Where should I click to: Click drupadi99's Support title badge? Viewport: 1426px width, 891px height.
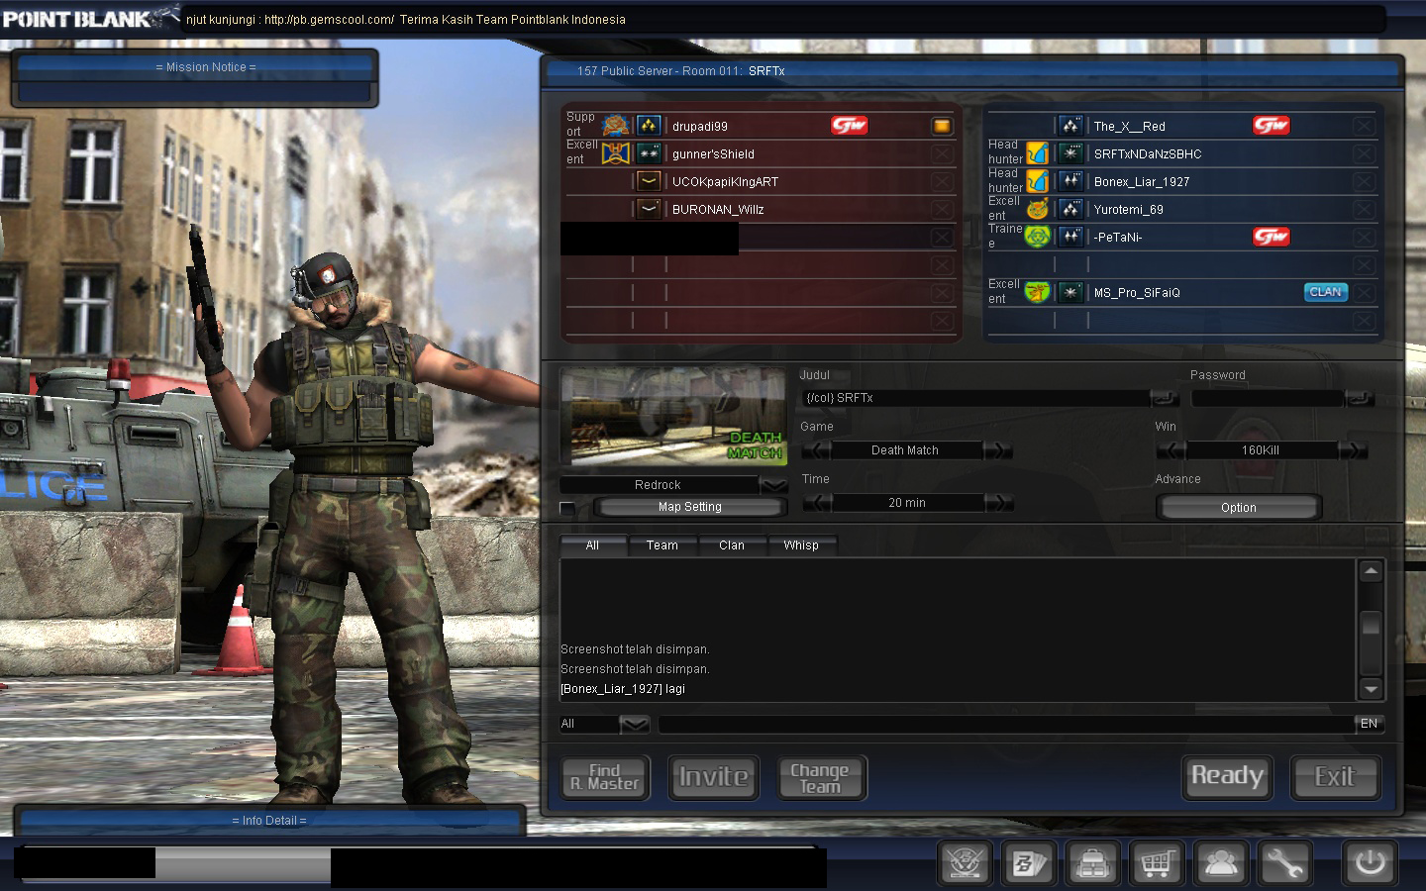pos(616,126)
